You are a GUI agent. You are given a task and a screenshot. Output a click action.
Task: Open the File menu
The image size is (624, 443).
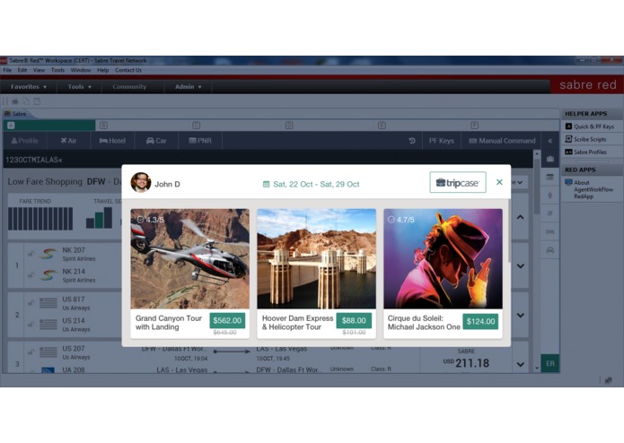pos(7,70)
